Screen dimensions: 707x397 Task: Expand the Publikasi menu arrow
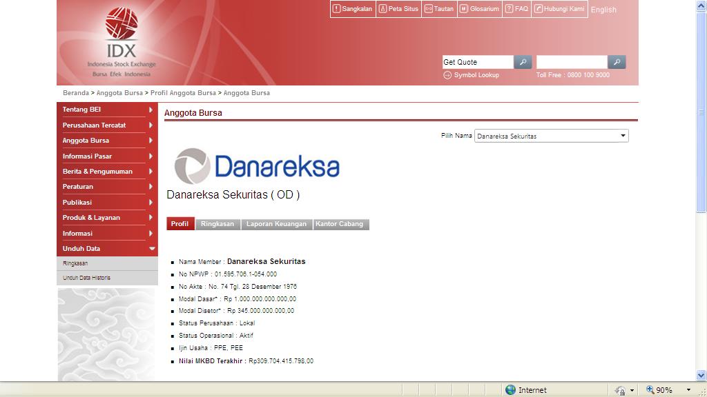[x=151, y=203]
